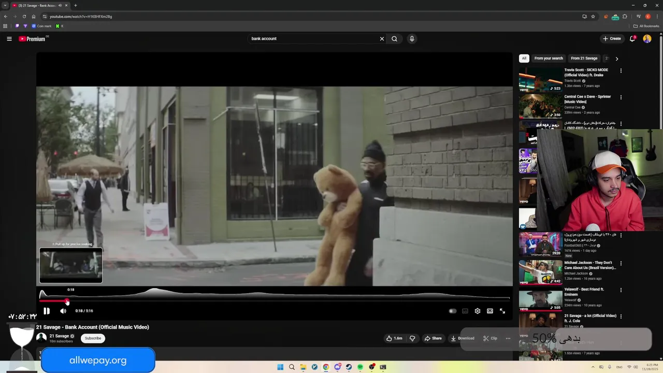Create a Clip of the video
This screenshot has height=373, width=663.
point(490,338)
